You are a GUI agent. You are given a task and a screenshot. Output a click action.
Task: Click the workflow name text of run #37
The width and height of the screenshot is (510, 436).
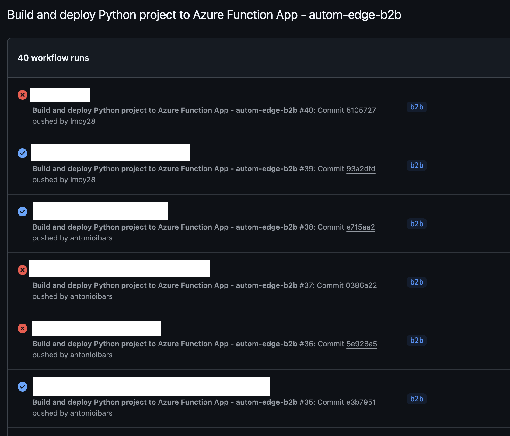pyautogui.click(x=165, y=285)
